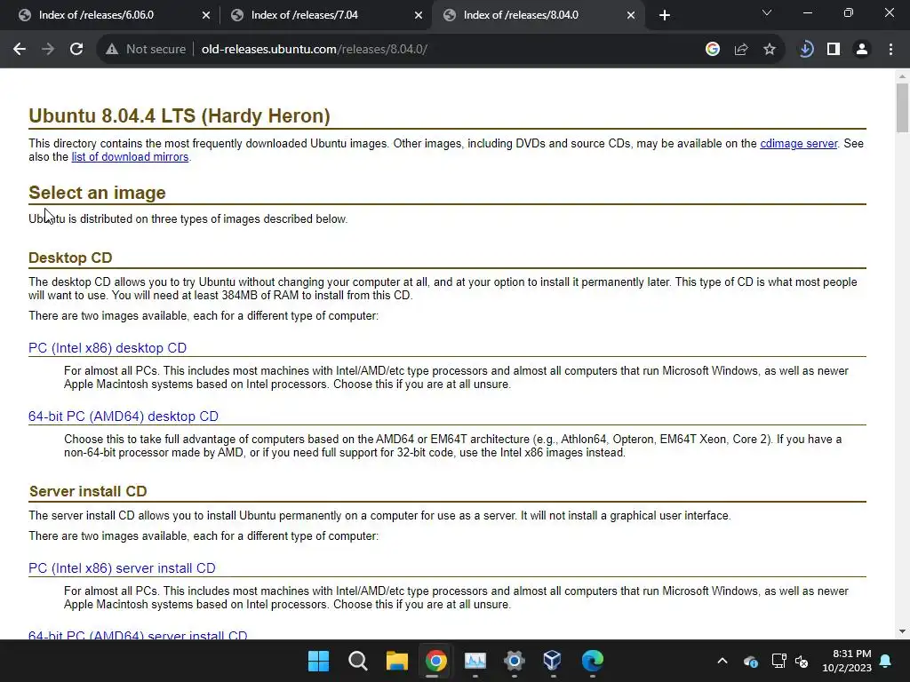Open Chrome's three-dot menu
Screen dimensions: 910x682
click(890, 50)
